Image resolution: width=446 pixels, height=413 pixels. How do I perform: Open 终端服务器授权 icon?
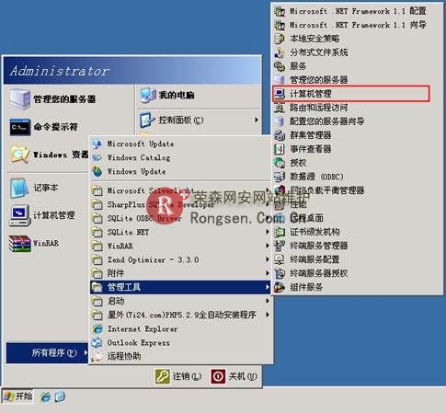[280, 273]
